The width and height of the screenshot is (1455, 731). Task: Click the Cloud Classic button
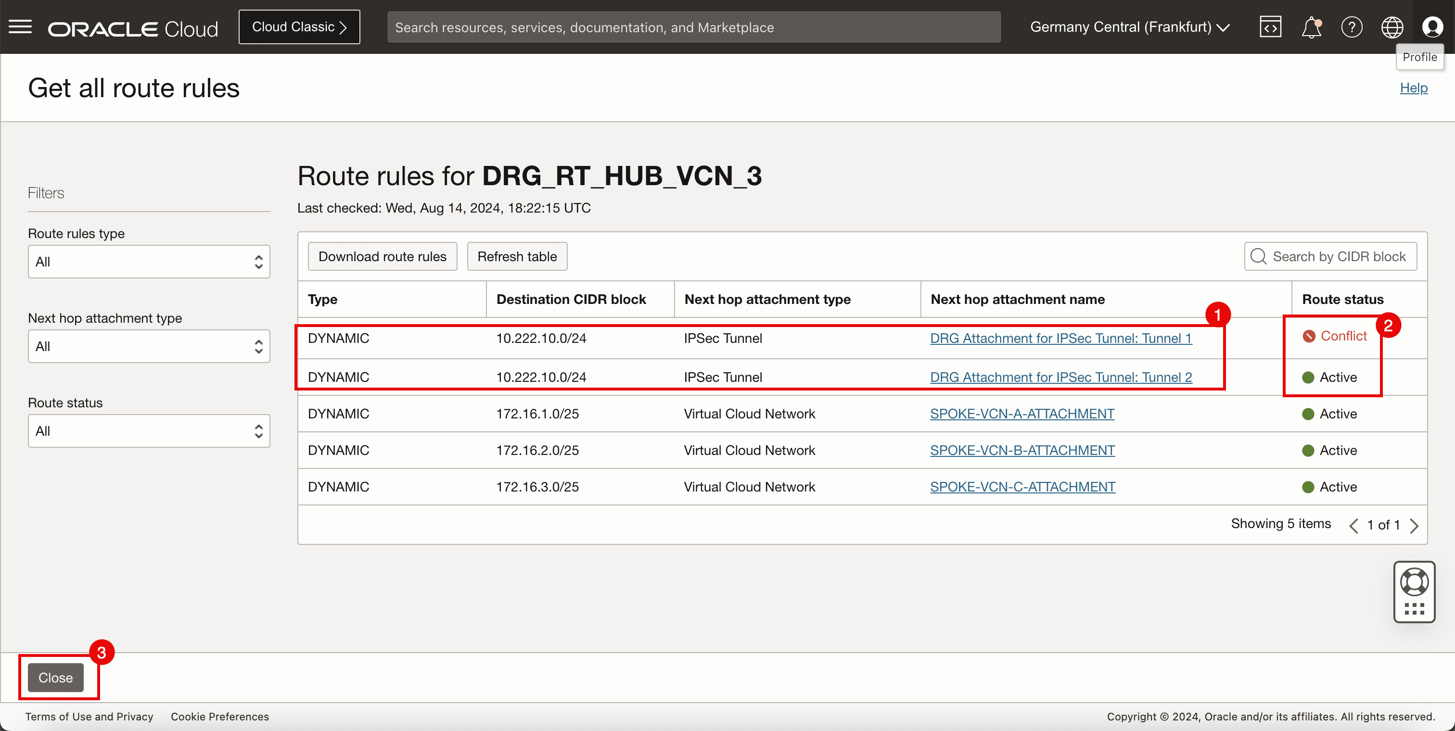coord(299,26)
